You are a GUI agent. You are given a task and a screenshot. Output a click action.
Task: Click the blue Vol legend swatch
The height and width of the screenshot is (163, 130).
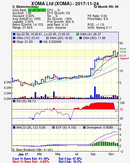tap(41, 42)
